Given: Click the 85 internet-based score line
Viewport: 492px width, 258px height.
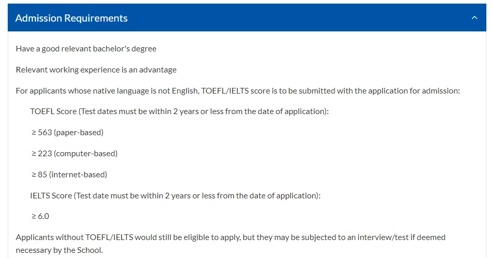Looking at the screenshot, I should point(69,175).
